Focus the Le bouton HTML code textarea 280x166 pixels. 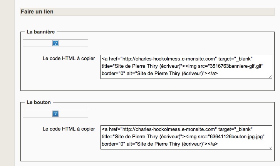pos(186,137)
